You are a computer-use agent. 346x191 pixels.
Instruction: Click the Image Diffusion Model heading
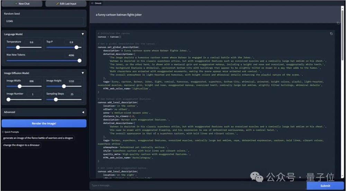pos(17,73)
